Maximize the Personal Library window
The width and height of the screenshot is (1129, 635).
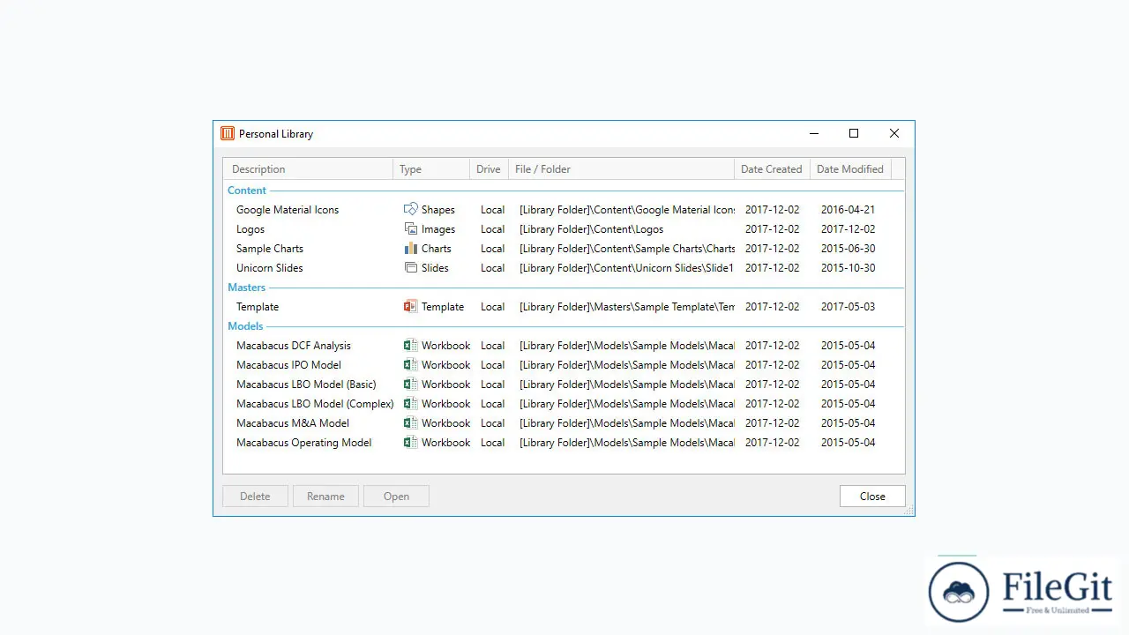854,133
